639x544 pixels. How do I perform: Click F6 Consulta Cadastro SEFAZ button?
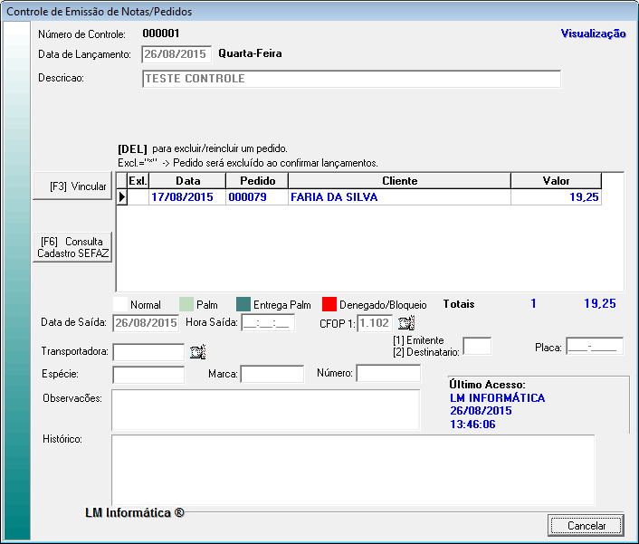pyautogui.click(x=72, y=248)
